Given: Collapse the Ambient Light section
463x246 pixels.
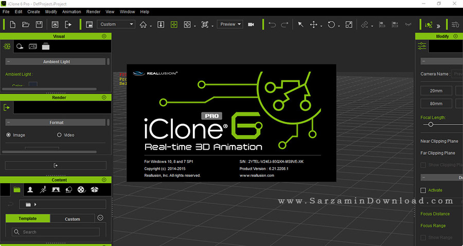Looking at the screenshot, I should point(8,62).
